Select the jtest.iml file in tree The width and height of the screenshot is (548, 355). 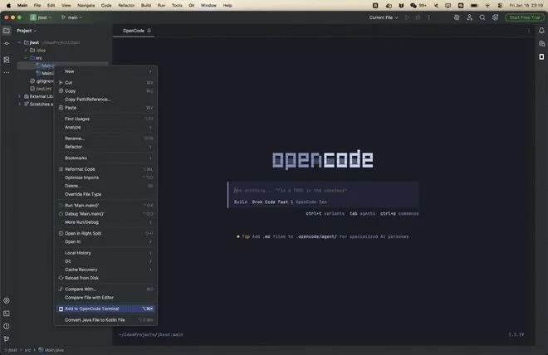click(x=41, y=89)
